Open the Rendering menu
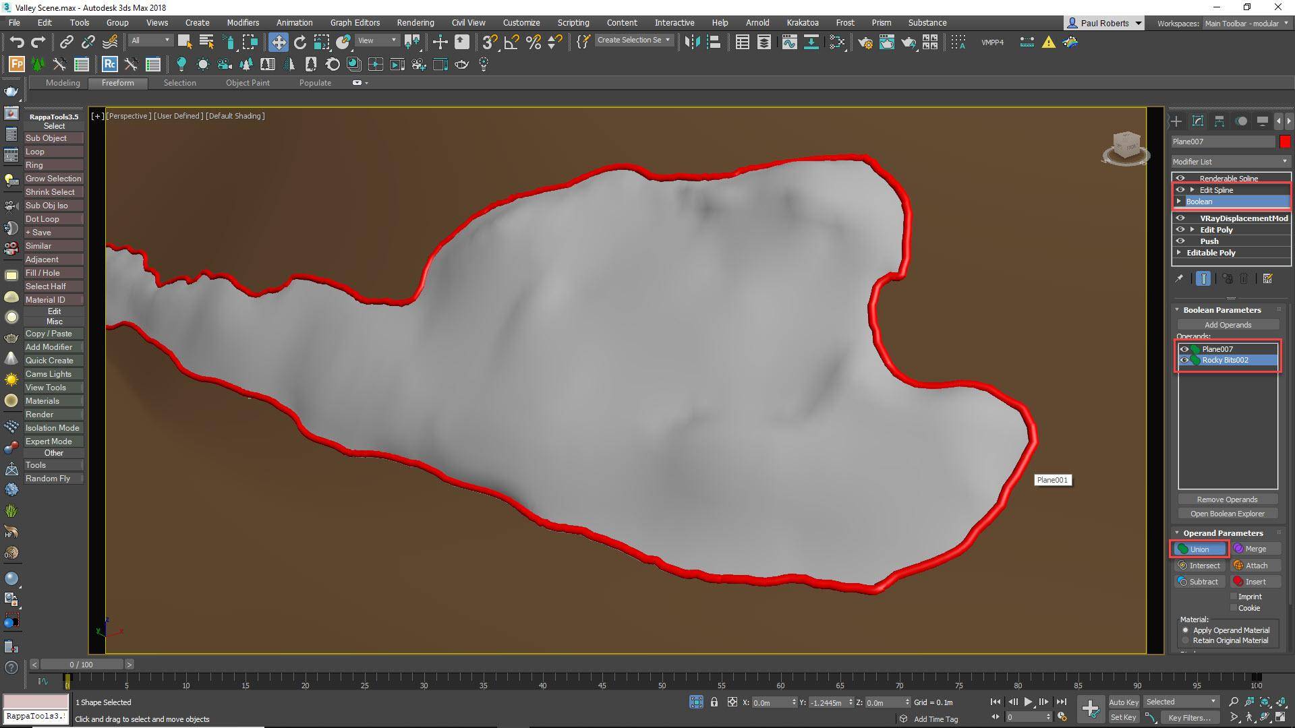 (415, 22)
